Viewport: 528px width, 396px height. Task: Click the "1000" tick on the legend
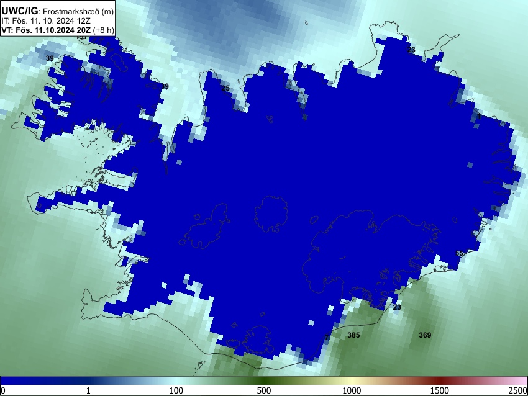point(352,390)
